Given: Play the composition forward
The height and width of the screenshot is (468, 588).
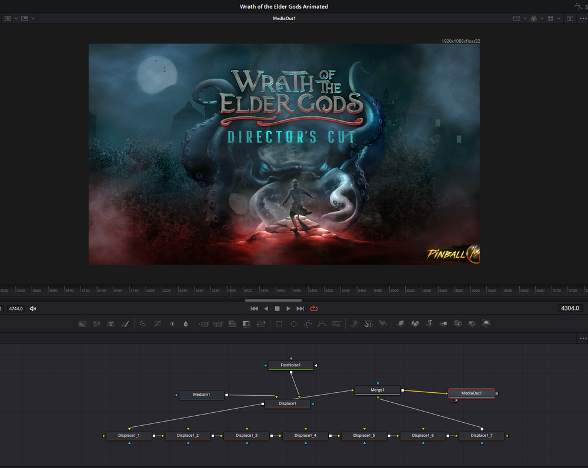Looking at the screenshot, I should pos(288,308).
